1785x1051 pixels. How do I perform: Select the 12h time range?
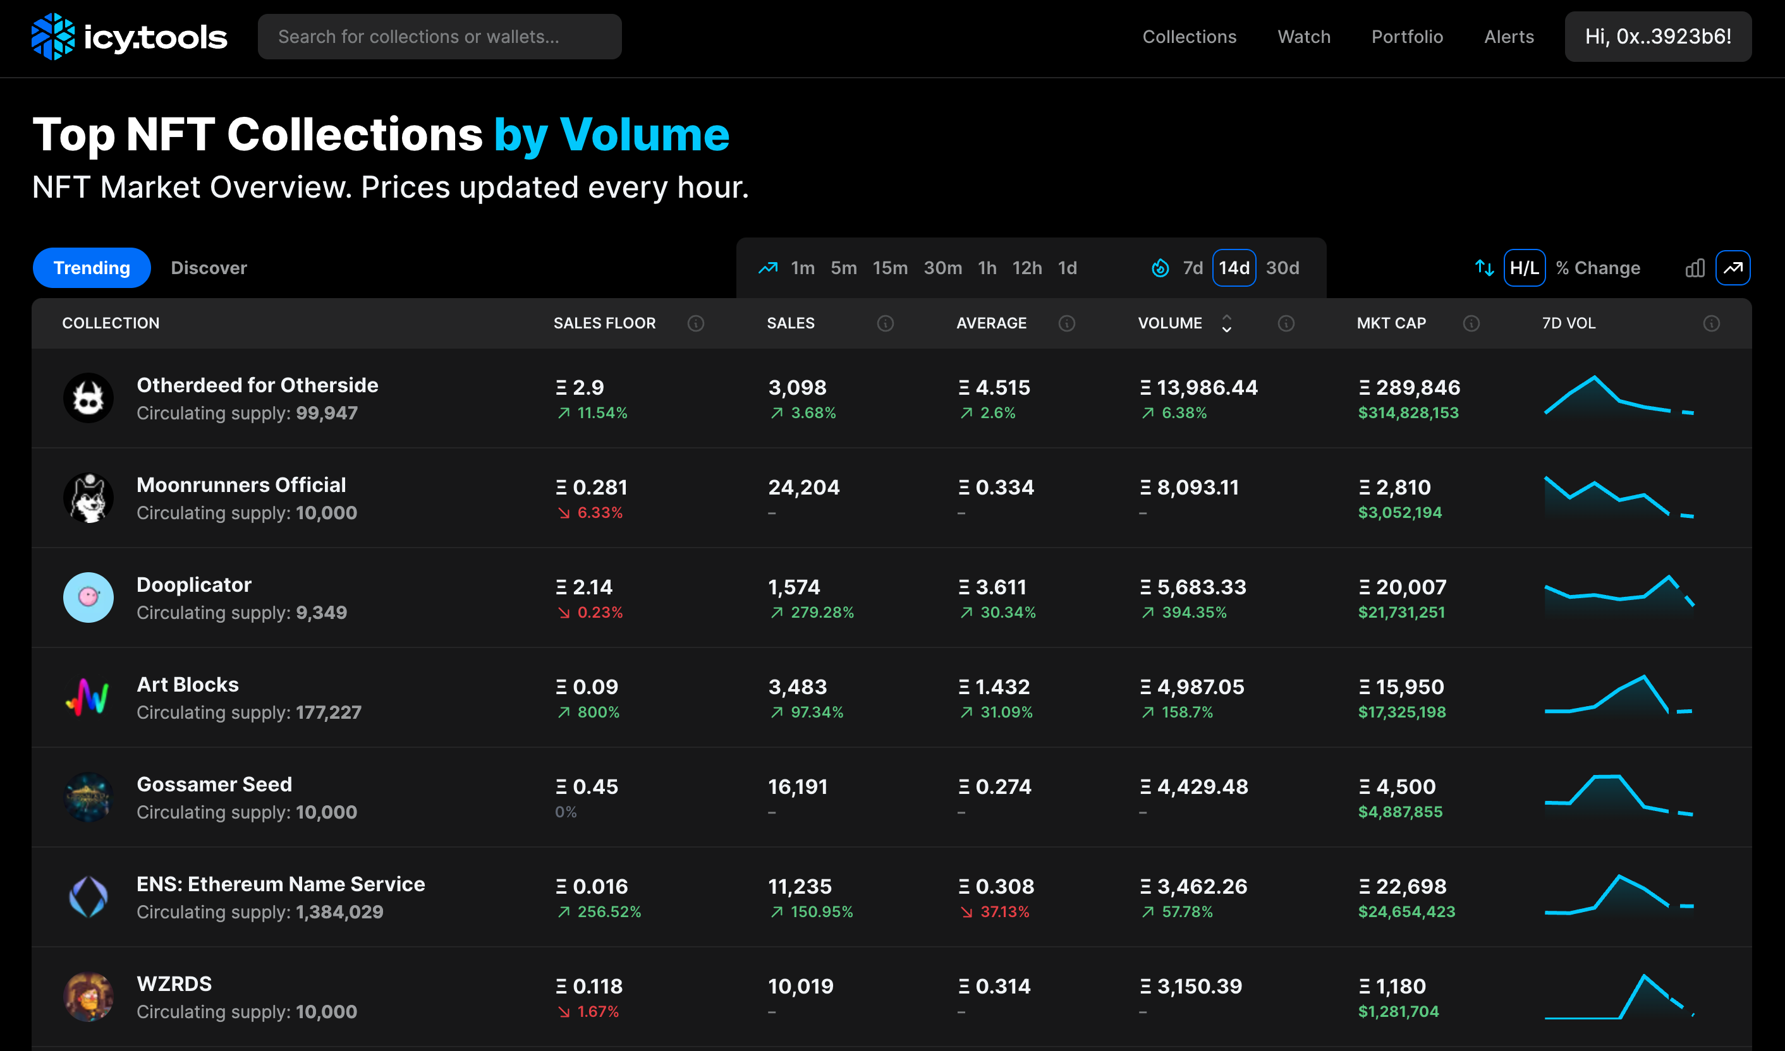point(1027,268)
